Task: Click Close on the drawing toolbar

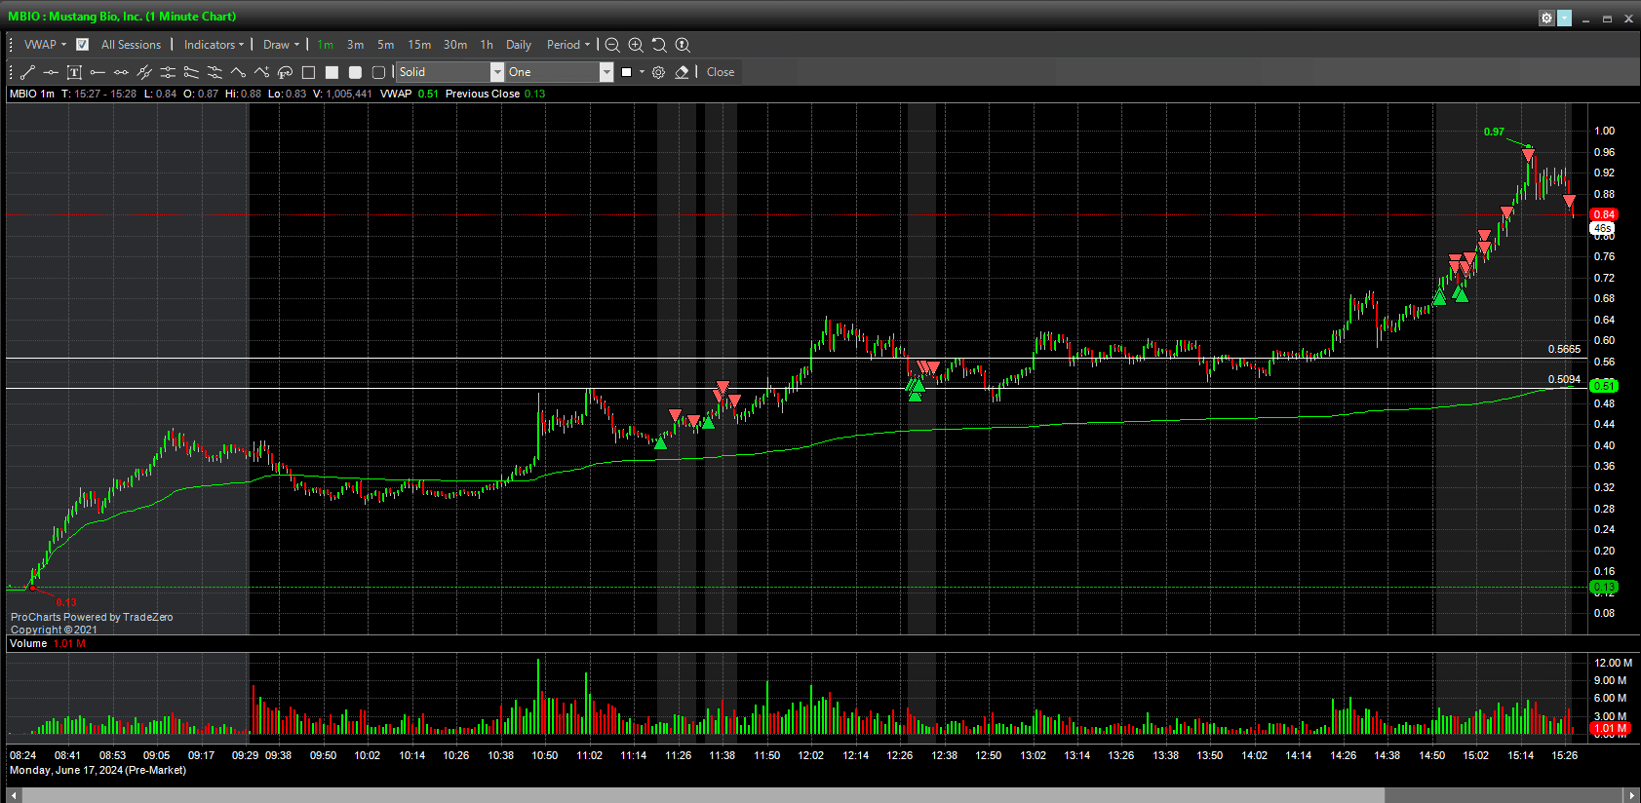Action: pos(721,72)
